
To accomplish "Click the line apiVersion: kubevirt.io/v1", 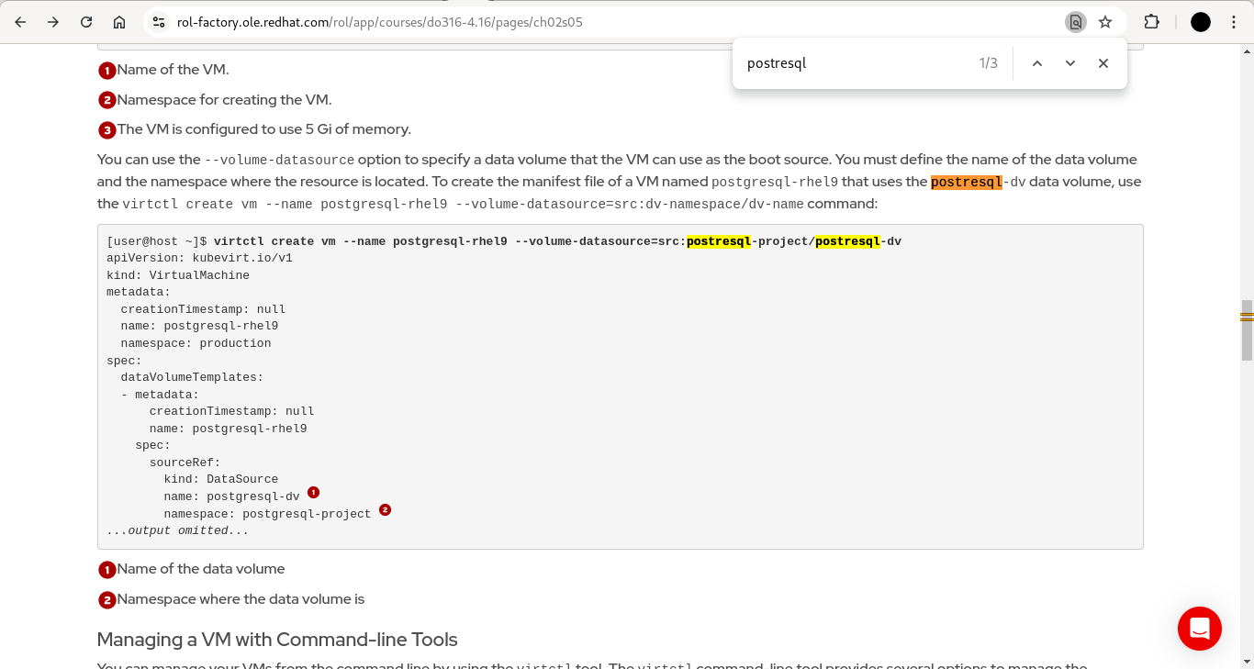I will coord(199,258).
